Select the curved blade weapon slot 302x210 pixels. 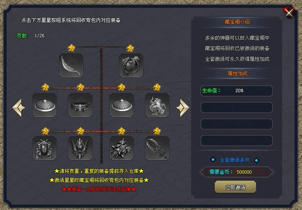[x=71, y=66]
